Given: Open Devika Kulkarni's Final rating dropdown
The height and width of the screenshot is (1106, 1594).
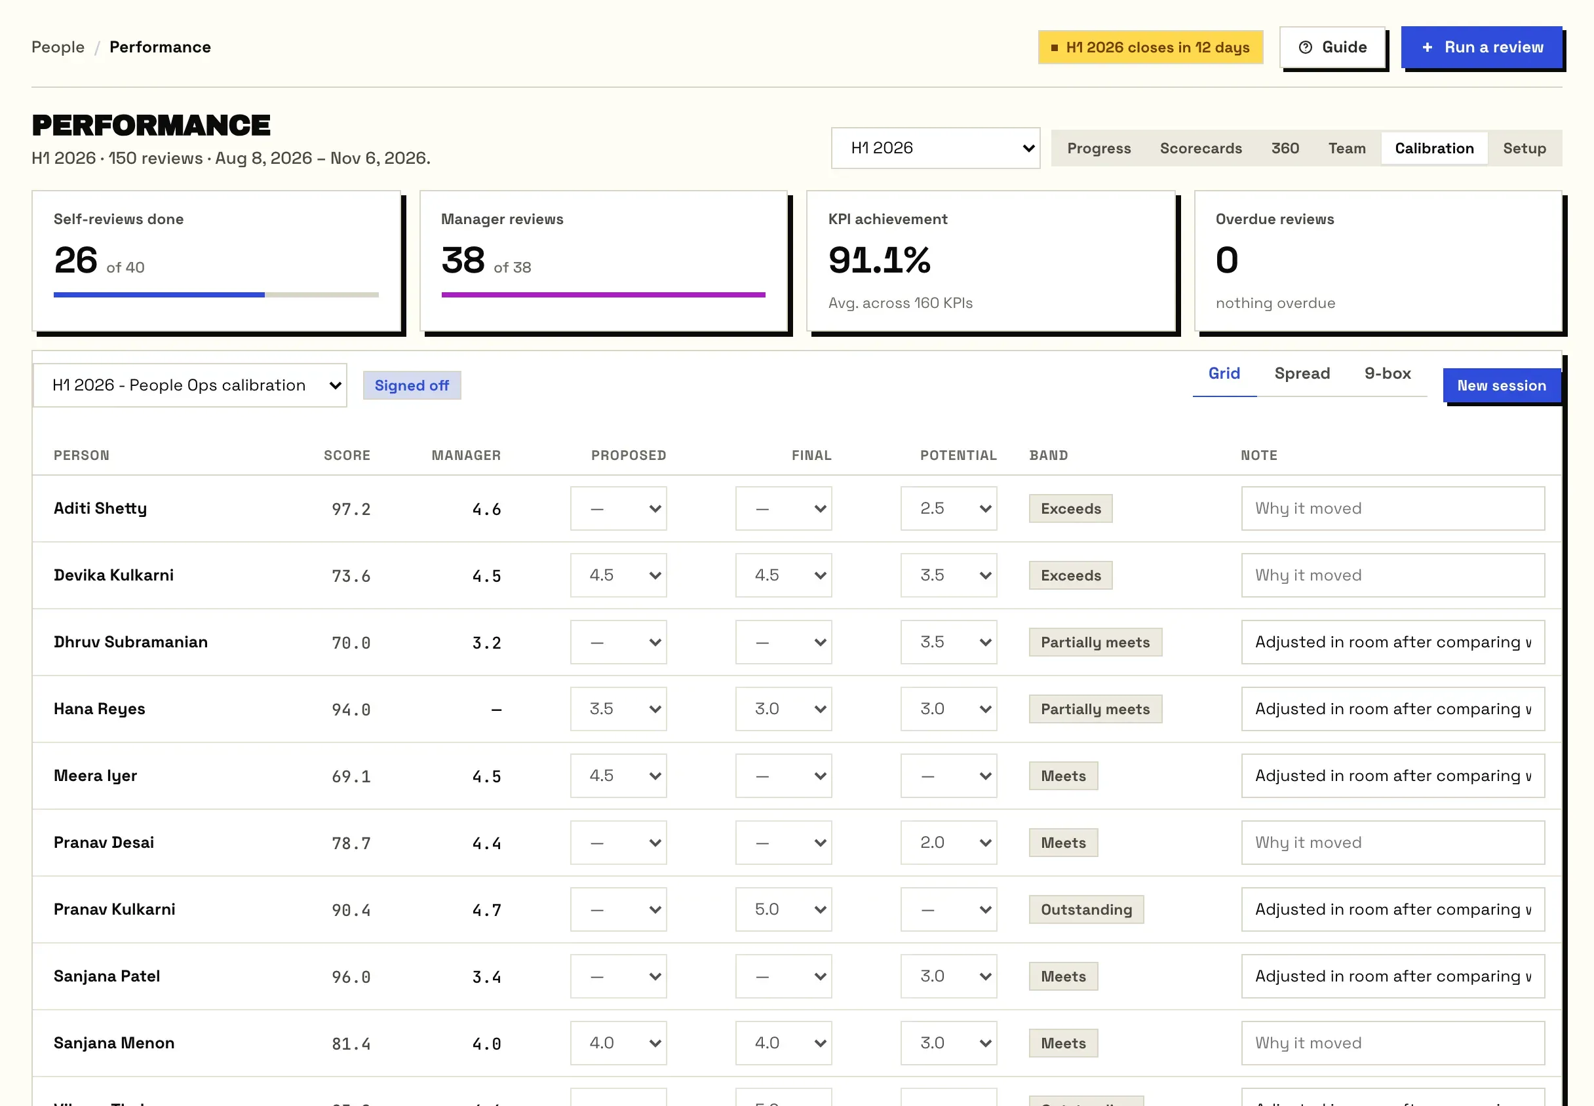Looking at the screenshot, I should click(x=783, y=575).
